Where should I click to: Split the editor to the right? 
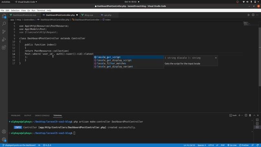[253, 15]
